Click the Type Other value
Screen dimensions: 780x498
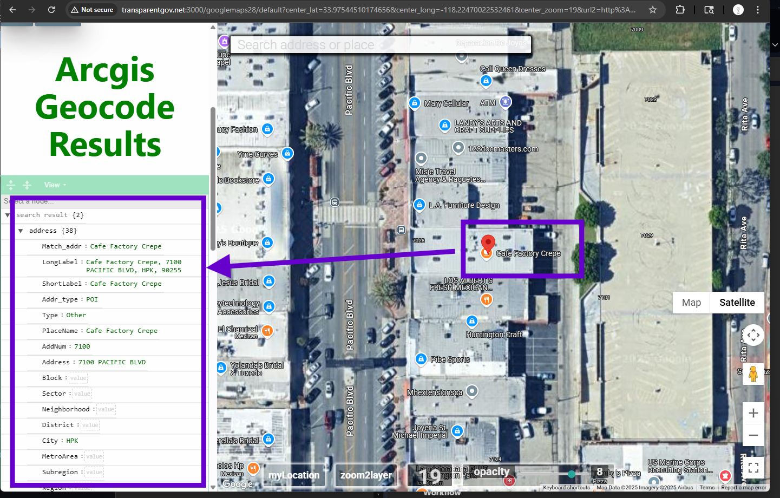pyautogui.click(x=76, y=315)
